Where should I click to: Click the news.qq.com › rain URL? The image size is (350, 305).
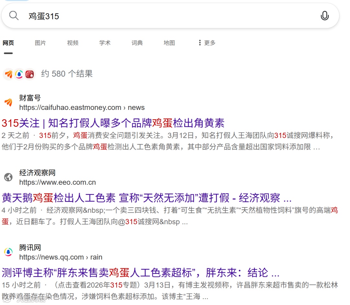point(61,257)
